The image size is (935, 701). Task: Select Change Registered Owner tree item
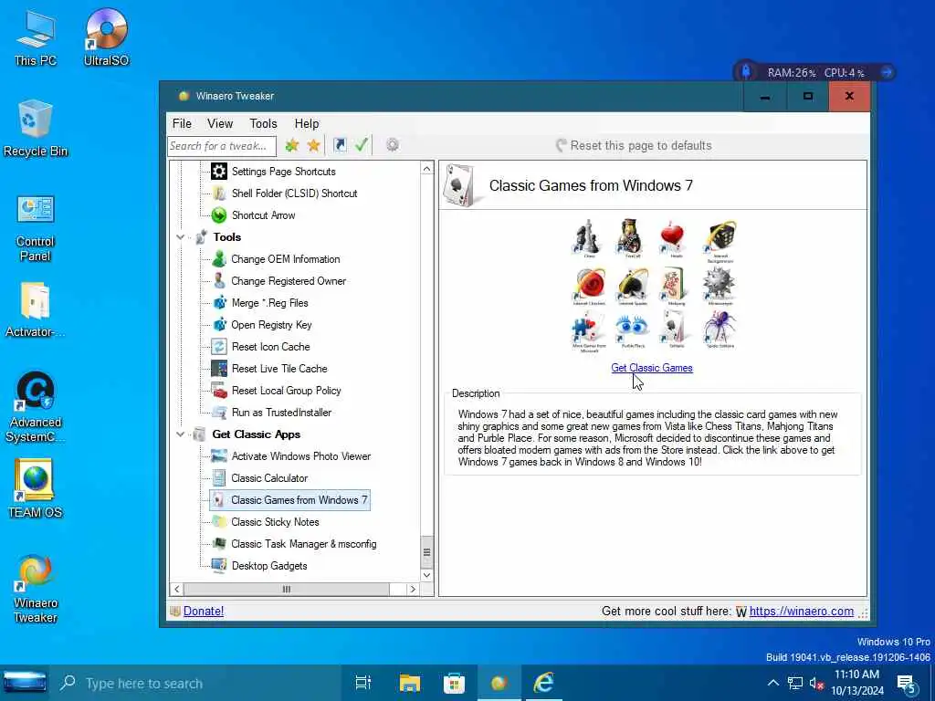click(x=289, y=281)
